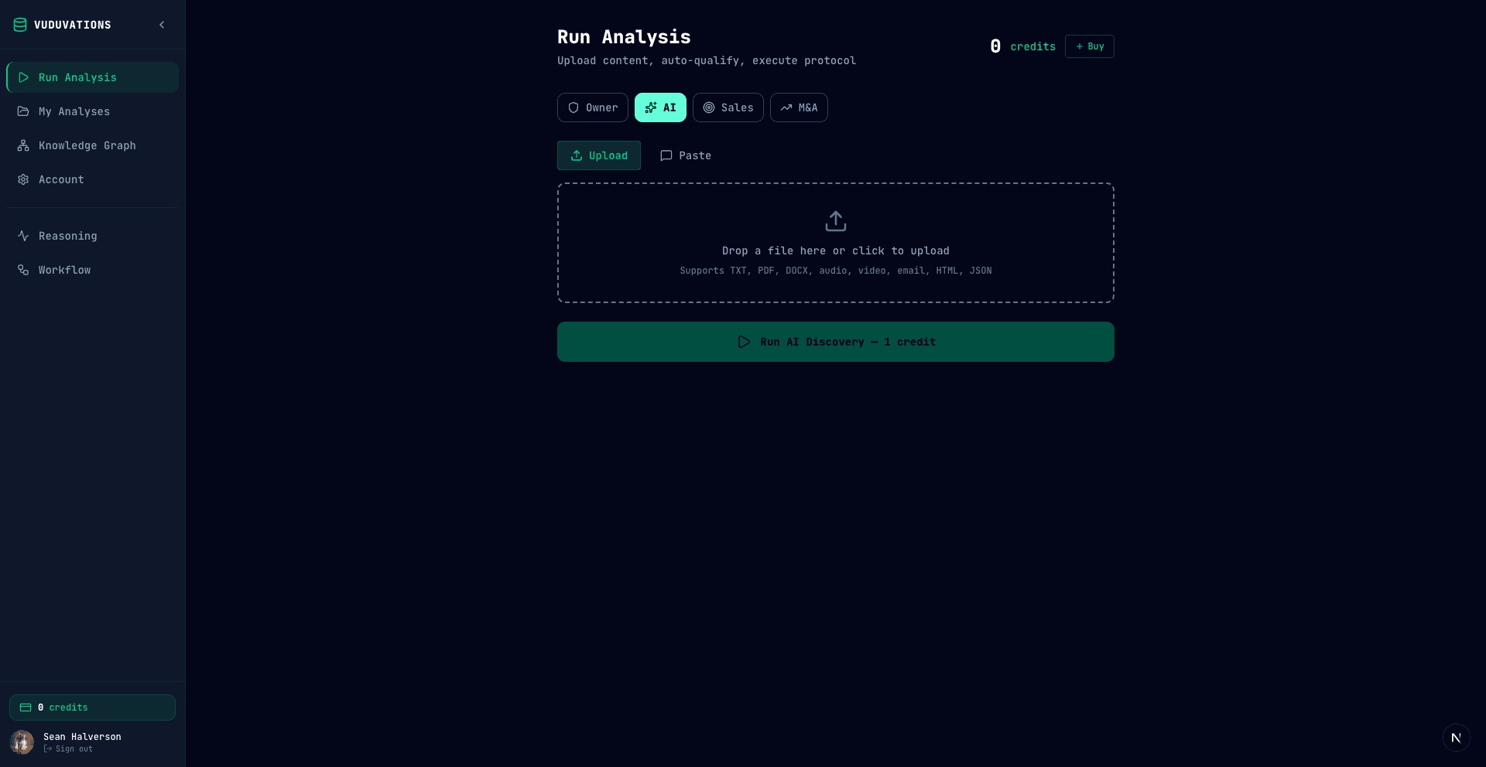Click the supported file types text
The height and width of the screenshot is (767, 1486).
click(836, 271)
